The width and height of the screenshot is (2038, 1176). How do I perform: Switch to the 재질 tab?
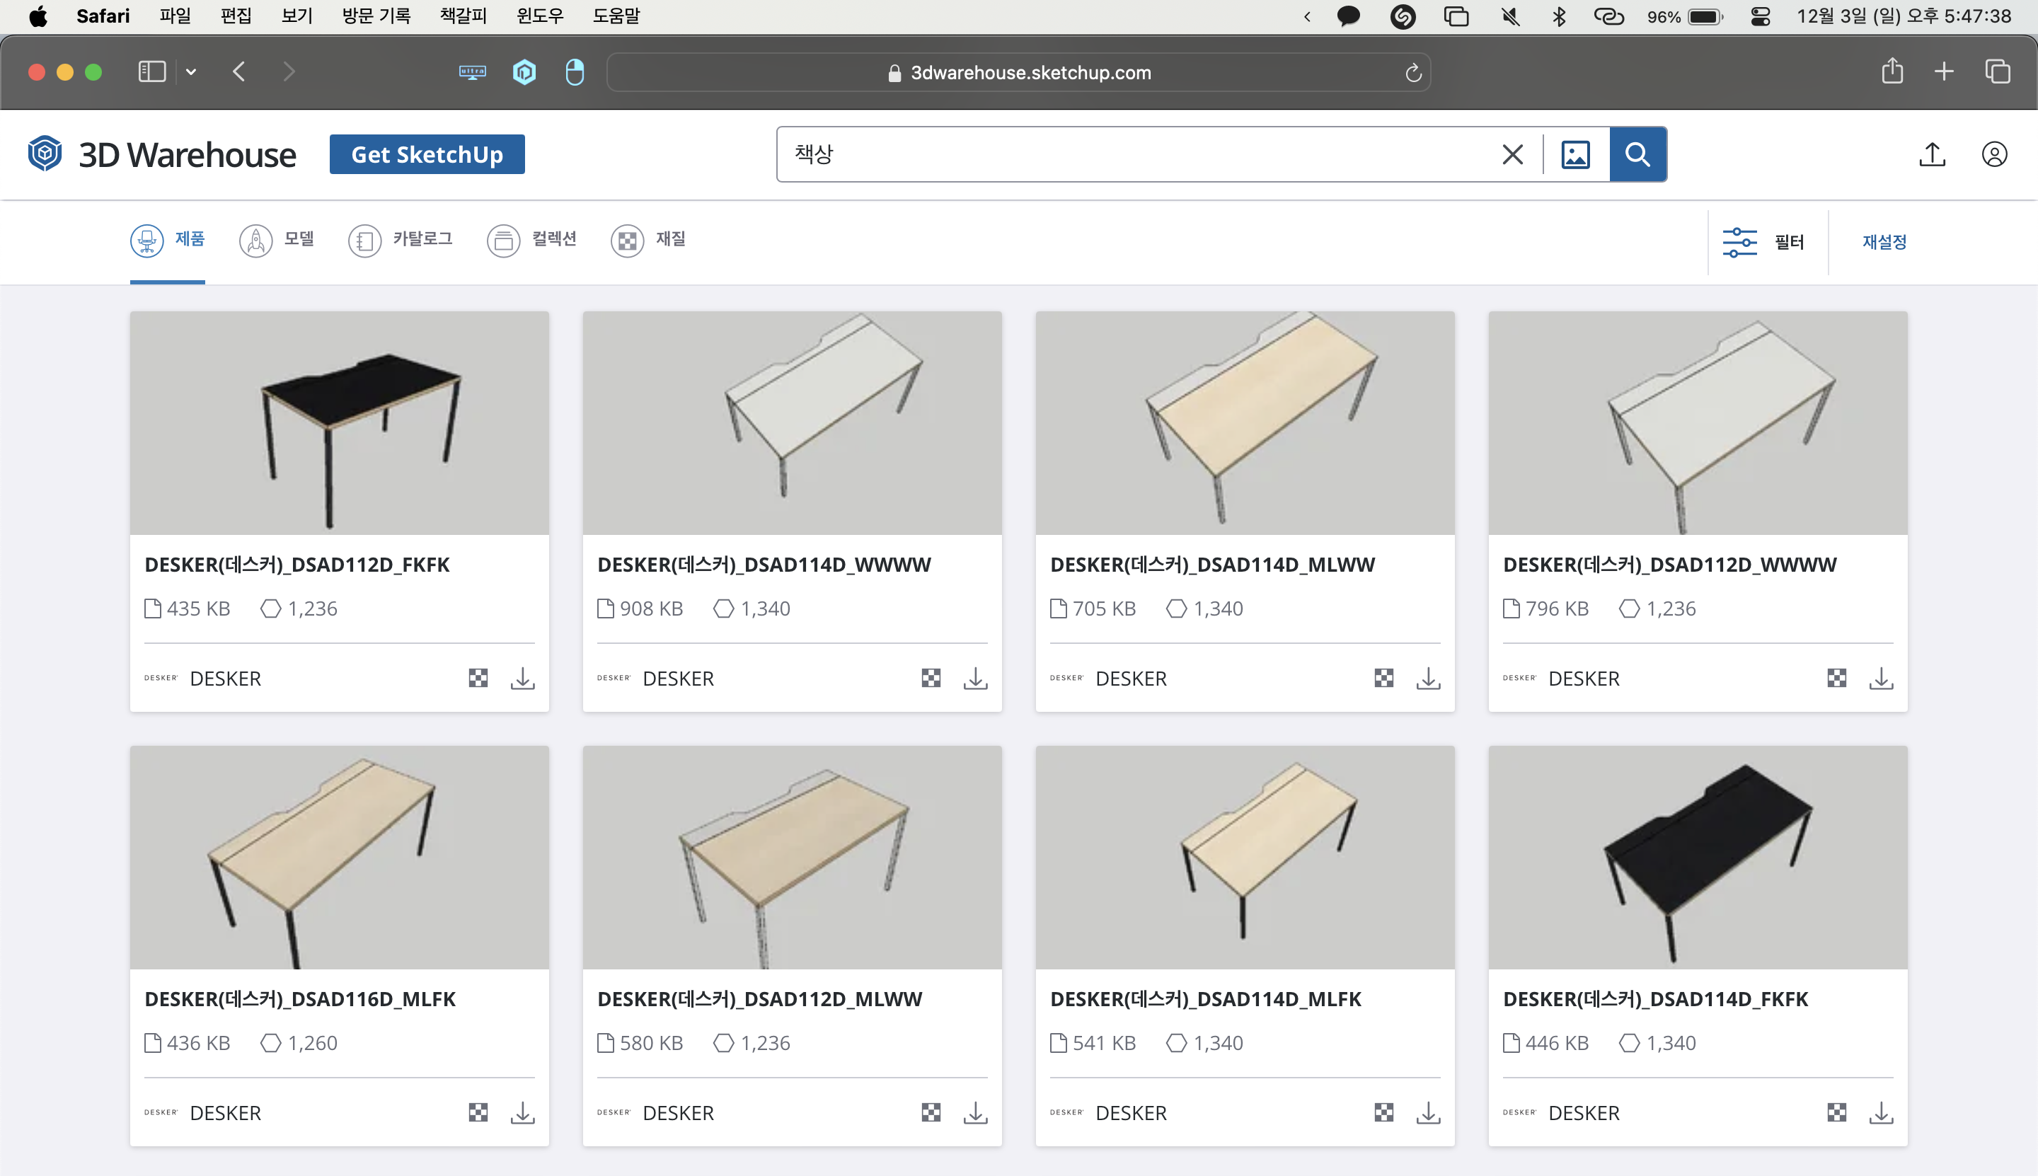649,240
